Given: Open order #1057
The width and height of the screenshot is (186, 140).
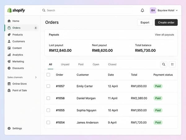Looking at the screenshot, I should click(60, 86).
